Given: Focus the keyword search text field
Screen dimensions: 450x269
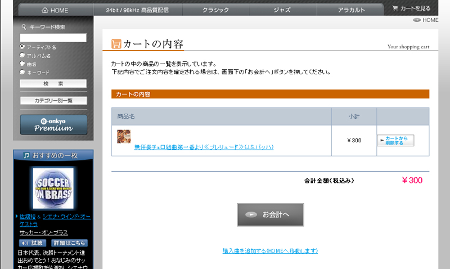Looking at the screenshot, I should [x=53, y=38].
